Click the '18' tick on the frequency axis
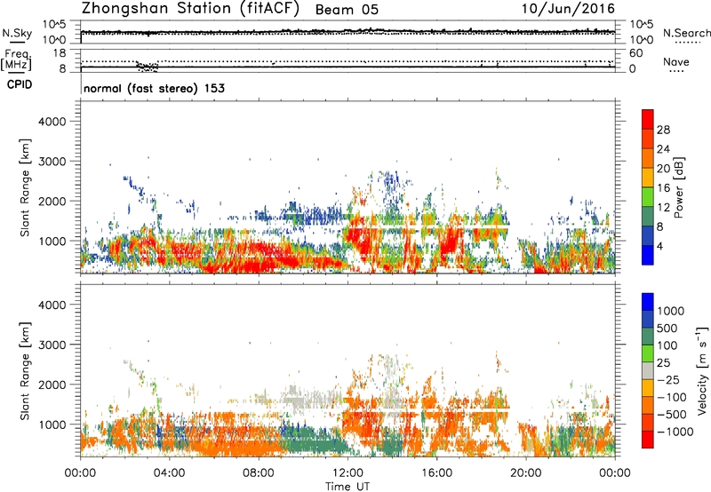711x492 pixels. [60, 53]
